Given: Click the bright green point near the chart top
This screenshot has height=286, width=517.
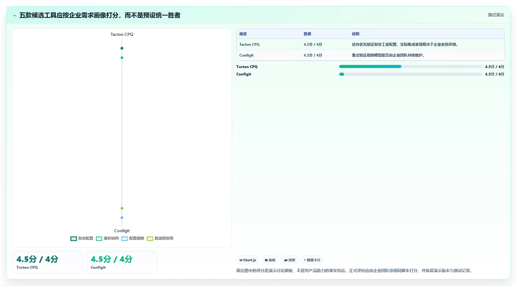Looking at the screenshot, I should point(122,58).
